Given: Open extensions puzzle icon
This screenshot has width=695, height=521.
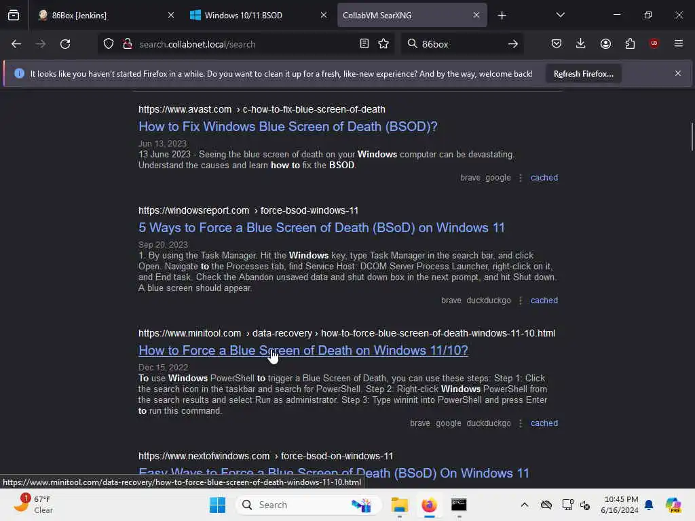Looking at the screenshot, I should coord(630,44).
